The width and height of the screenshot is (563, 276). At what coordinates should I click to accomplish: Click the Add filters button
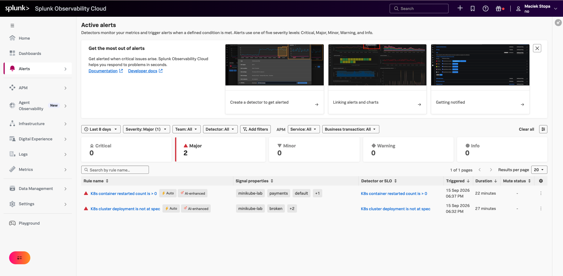tap(255, 129)
